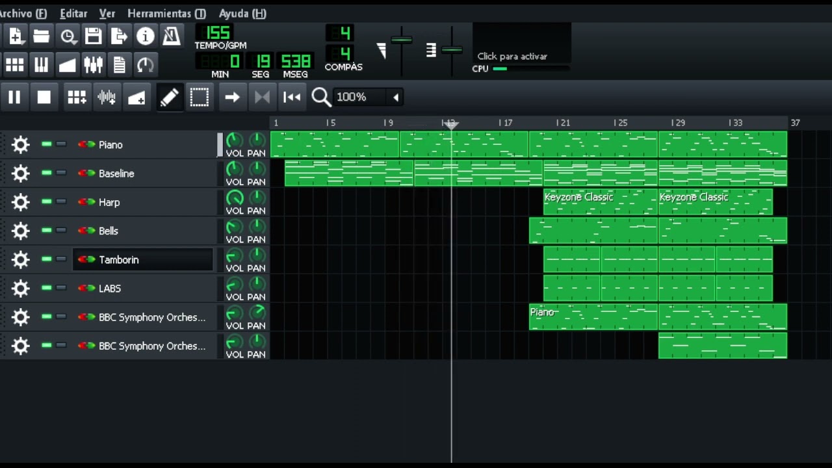Open Ver menu
This screenshot has width=832, height=468.
(107, 13)
